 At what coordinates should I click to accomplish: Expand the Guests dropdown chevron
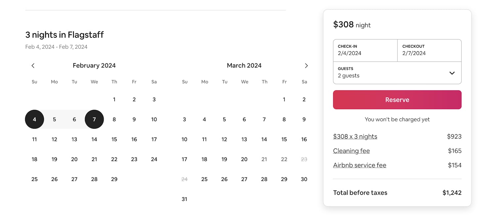coord(452,73)
